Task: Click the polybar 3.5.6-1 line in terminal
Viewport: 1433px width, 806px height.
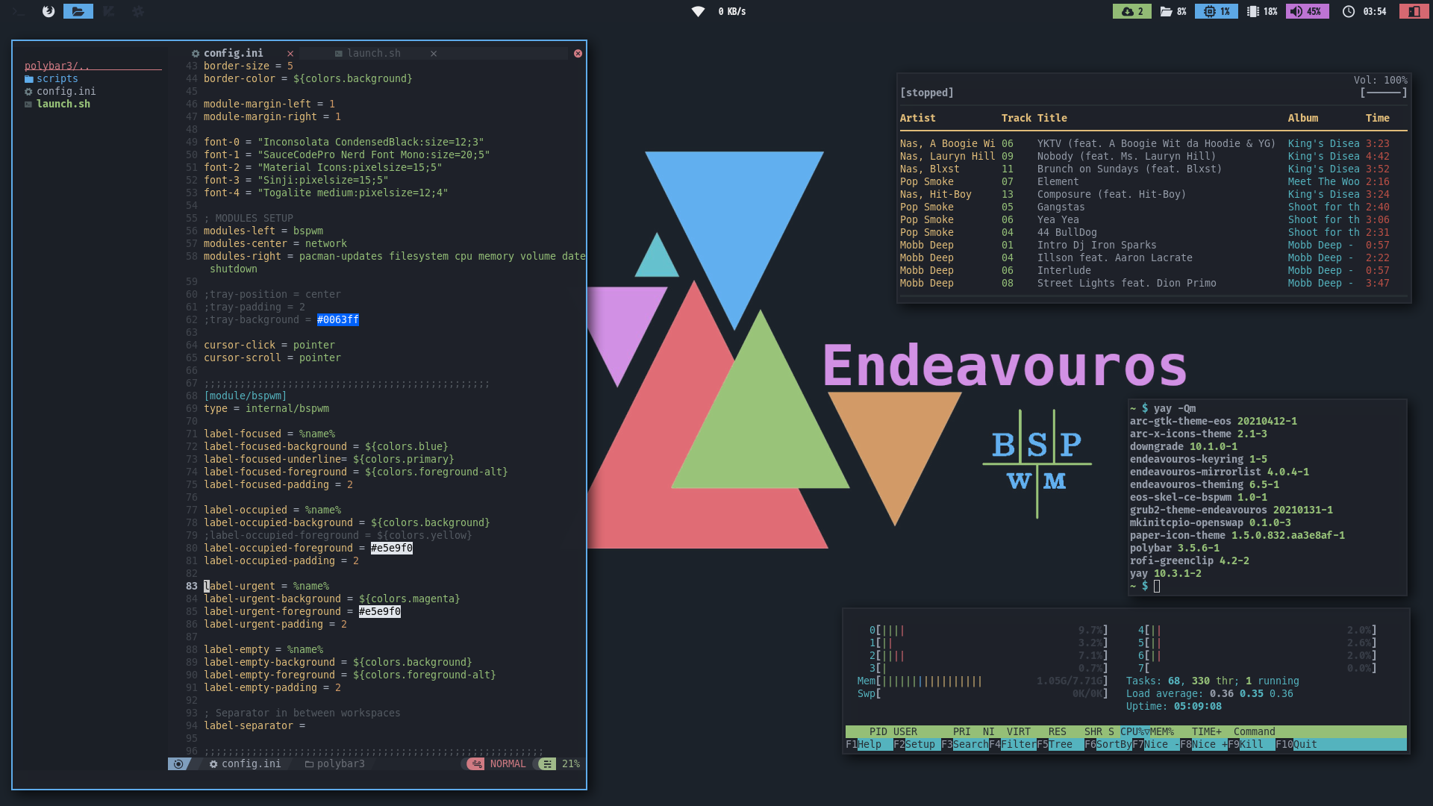Action: click(x=1175, y=548)
